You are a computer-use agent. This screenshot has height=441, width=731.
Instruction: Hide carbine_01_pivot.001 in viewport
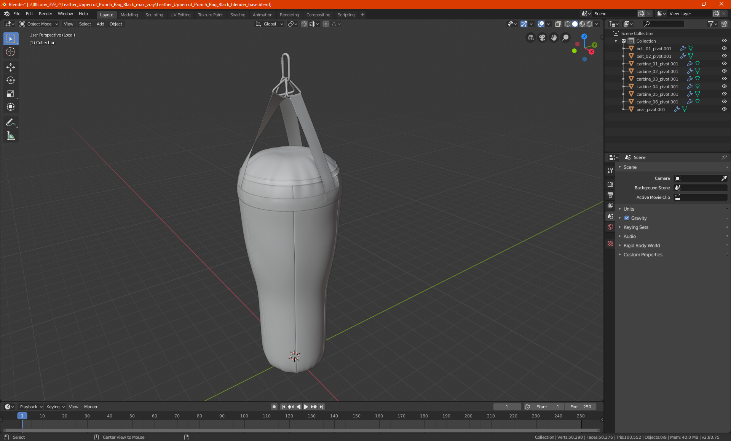tap(724, 64)
